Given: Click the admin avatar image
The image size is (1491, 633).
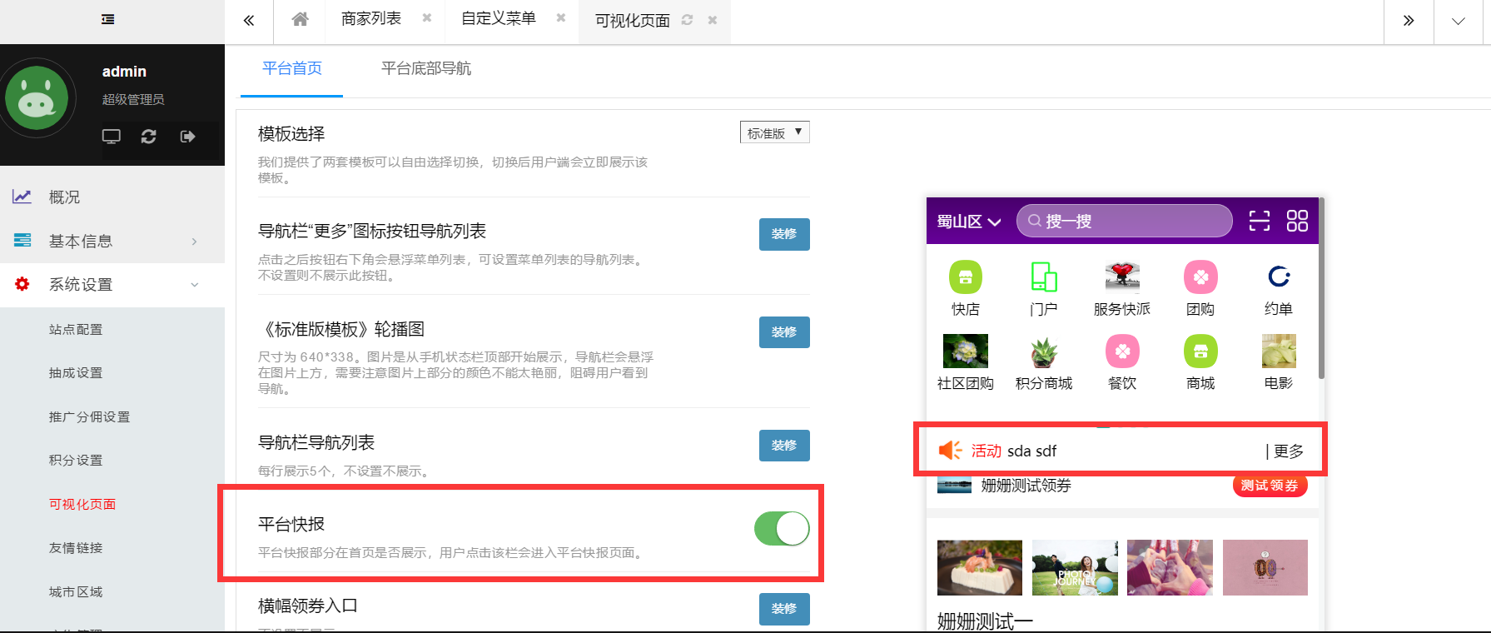Looking at the screenshot, I should coord(37,99).
